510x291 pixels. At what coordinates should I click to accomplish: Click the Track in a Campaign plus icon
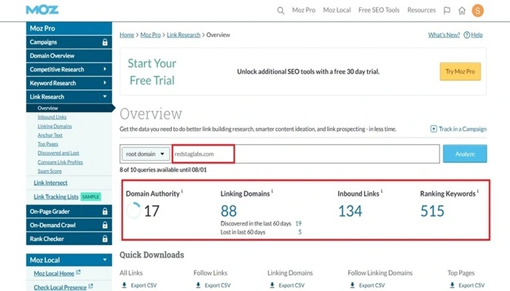point(434,129)
